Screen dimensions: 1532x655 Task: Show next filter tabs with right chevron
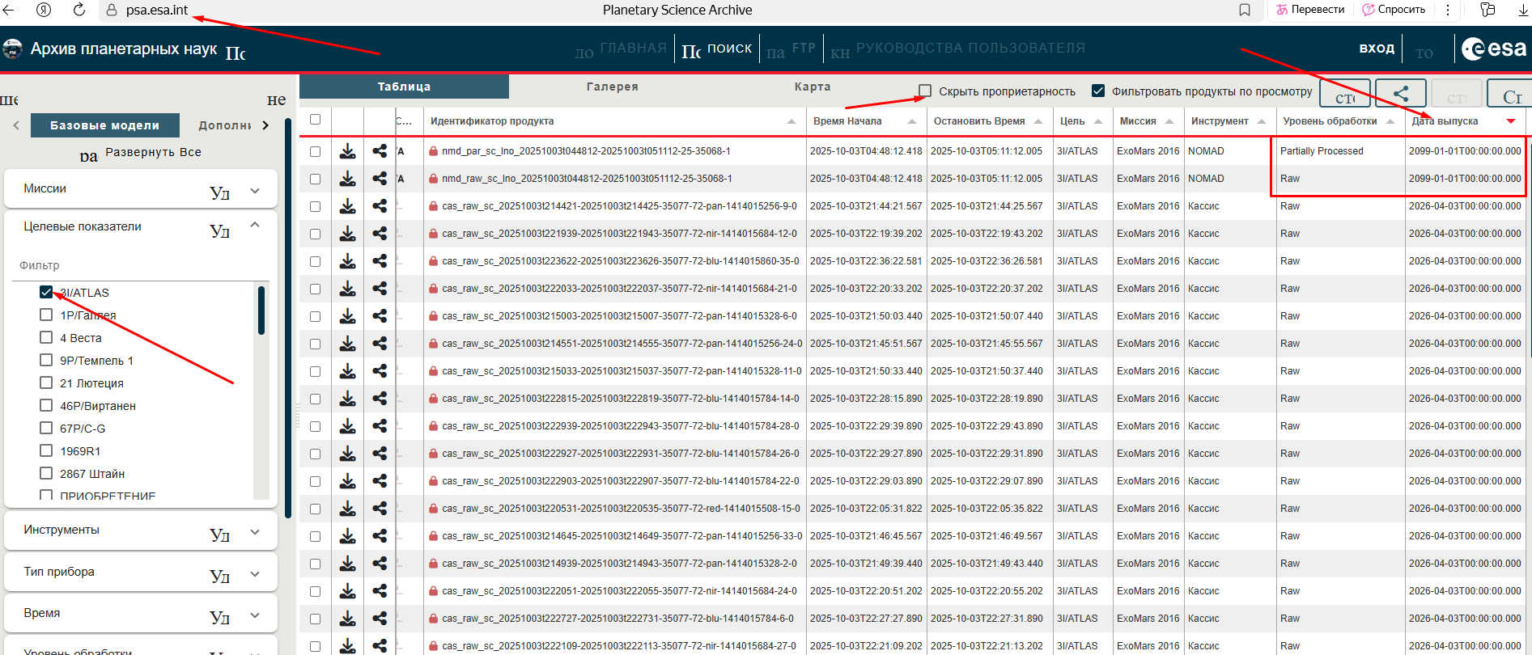pyautogui.click(x=265, y=125)
